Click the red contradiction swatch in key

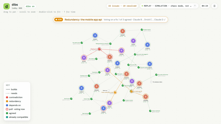[x=7, y=97]
